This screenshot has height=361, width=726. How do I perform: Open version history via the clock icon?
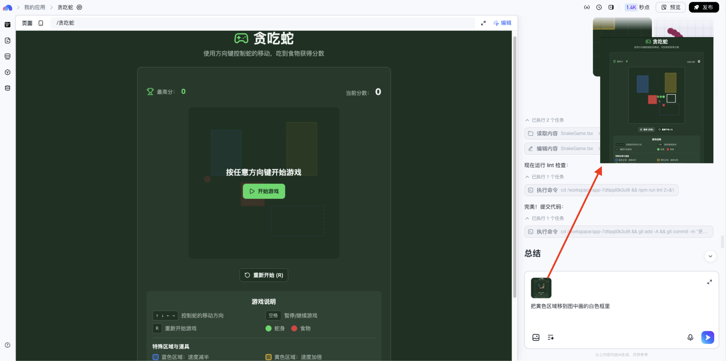(599, 7)
